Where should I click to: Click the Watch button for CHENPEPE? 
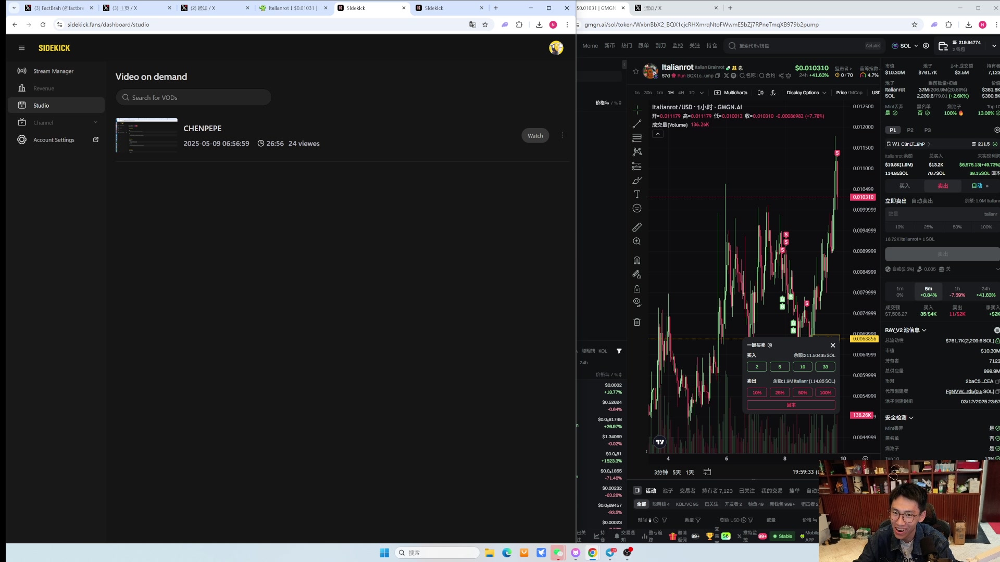click(535, 136)
